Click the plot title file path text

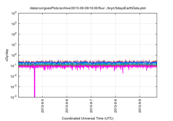(88, 8)
